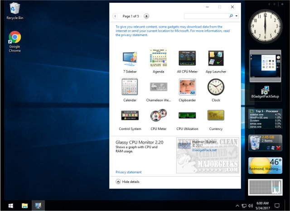Select the Agenda gadget icon
This screenshot has width=290, height=211.
(x=159, y=59)
